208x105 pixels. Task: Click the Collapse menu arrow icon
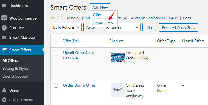(x=4, y=100)
